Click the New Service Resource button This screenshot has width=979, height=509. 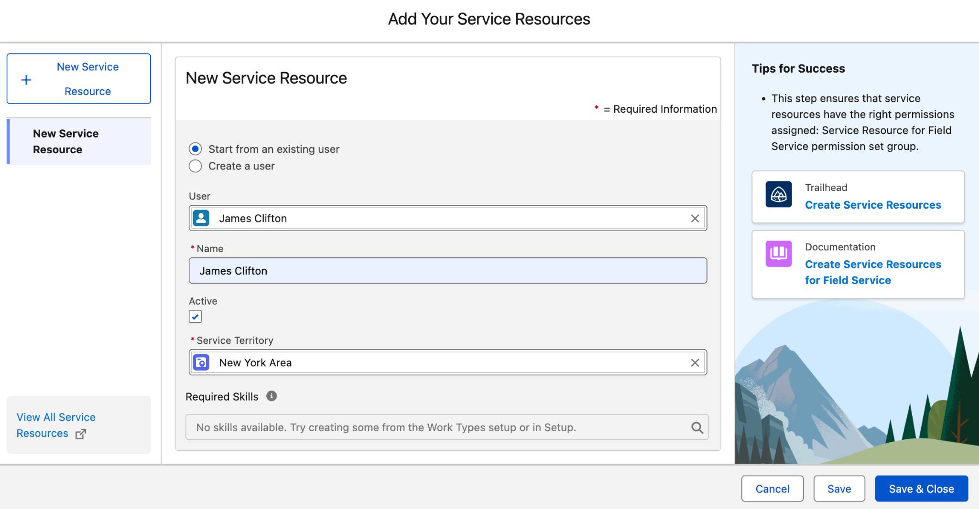click(79, 79)
